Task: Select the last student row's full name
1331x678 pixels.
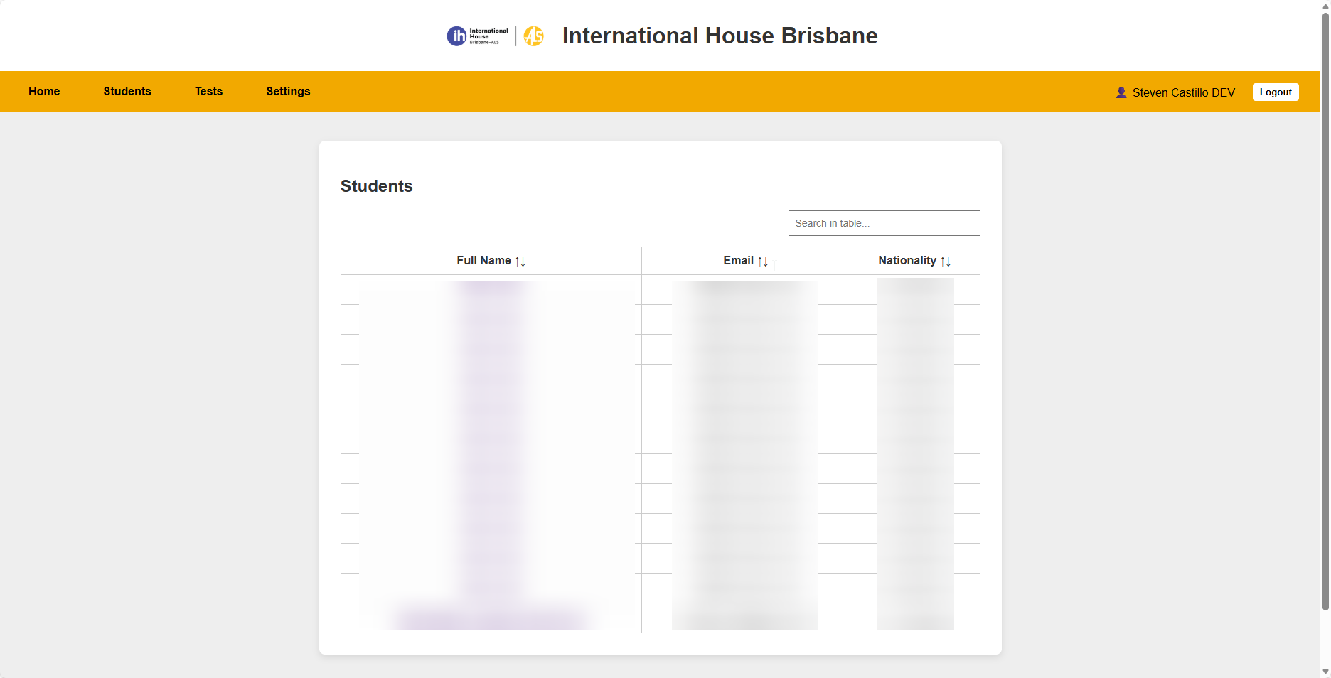Action: point(491,618)
